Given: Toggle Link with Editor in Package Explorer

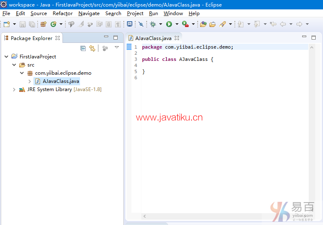Looking at the screenshot, I should tap(92, 48).
